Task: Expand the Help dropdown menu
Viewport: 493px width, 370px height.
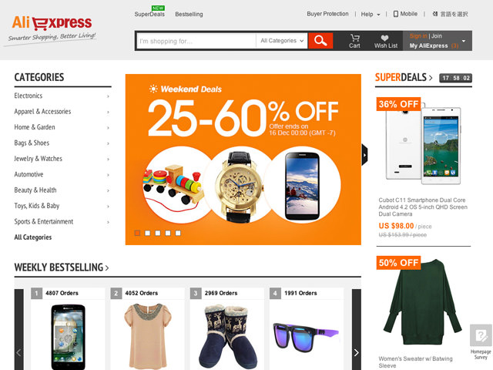Action: (371, 14)
